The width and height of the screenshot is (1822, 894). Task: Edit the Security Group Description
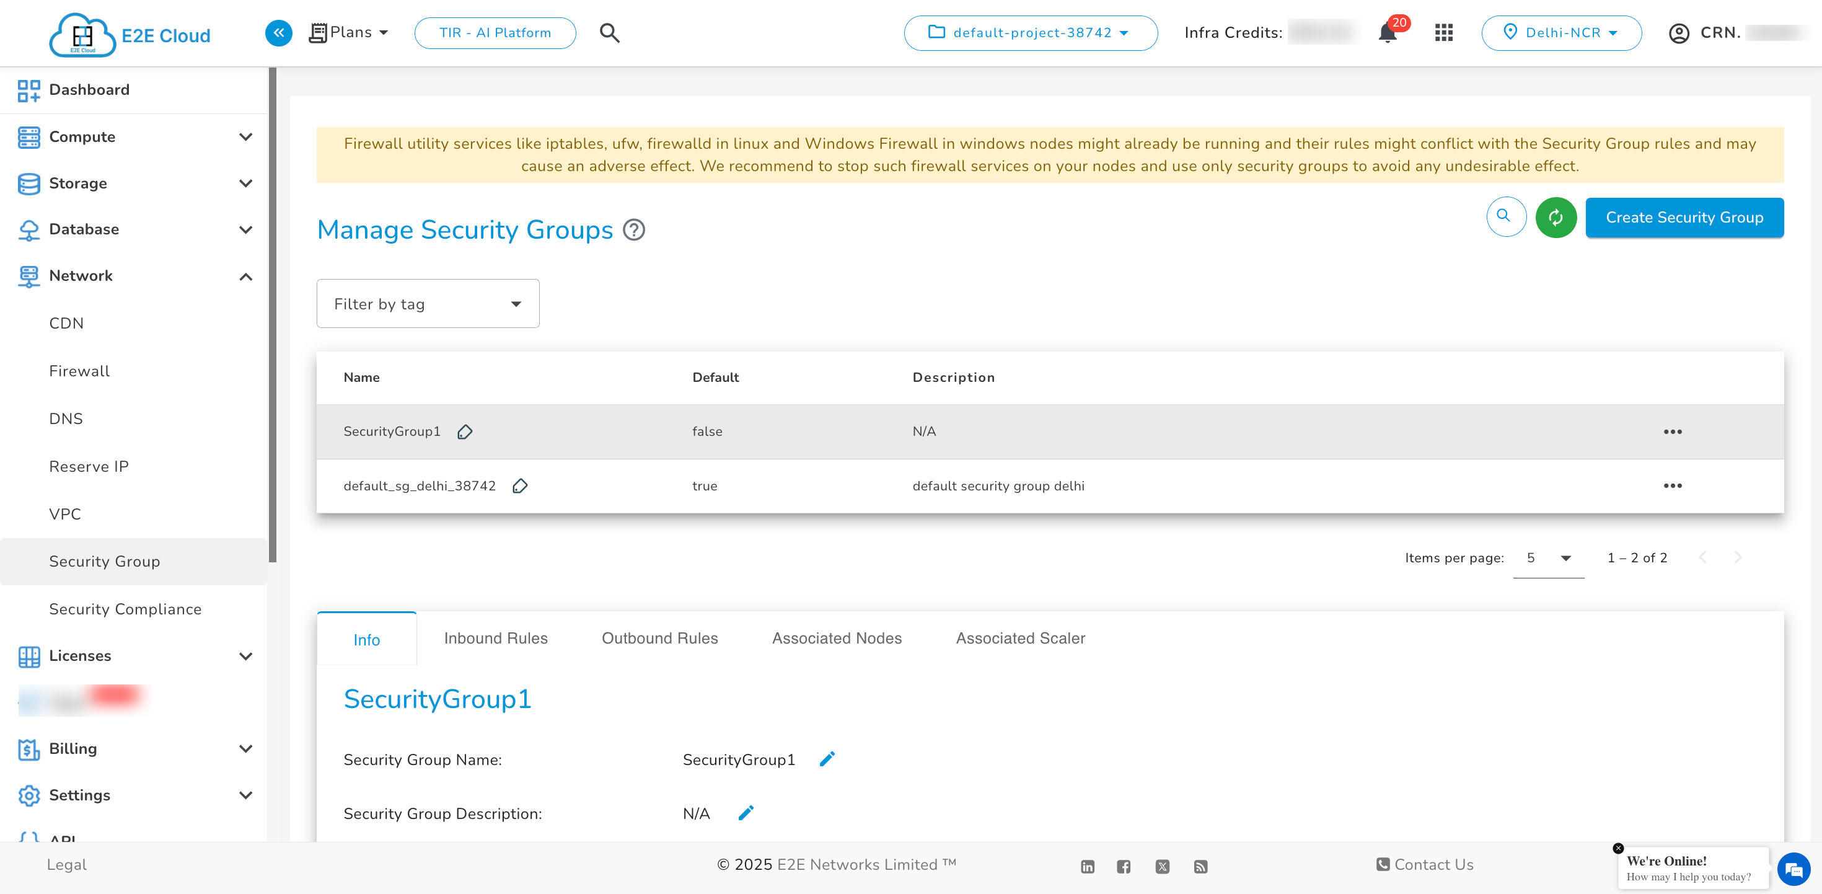coord(746,813)
